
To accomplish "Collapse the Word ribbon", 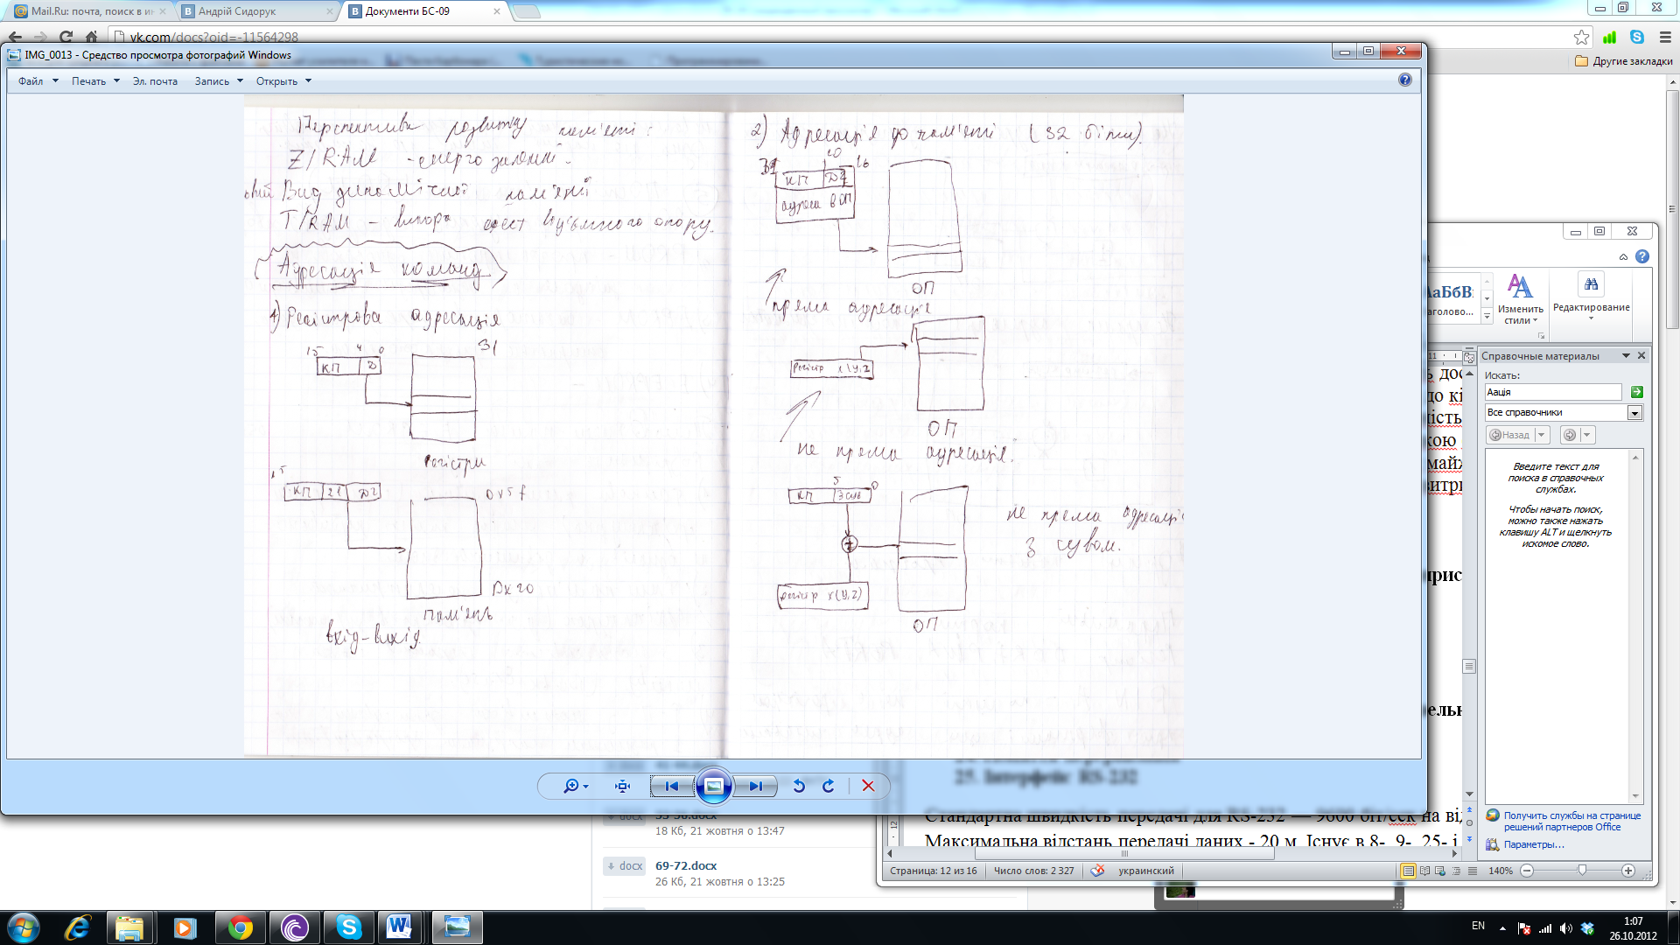I will point(1623,257).
